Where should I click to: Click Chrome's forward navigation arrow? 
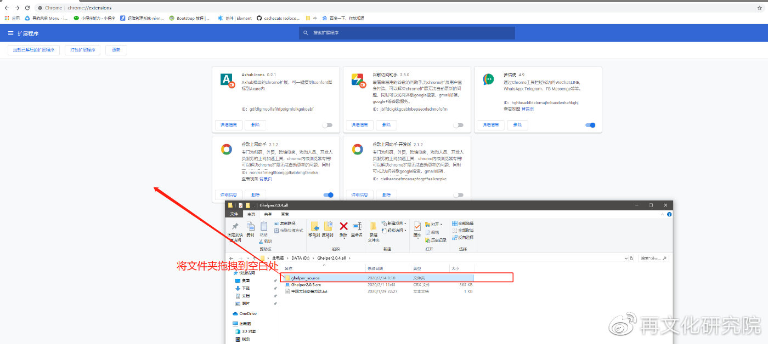pos(17,8)
